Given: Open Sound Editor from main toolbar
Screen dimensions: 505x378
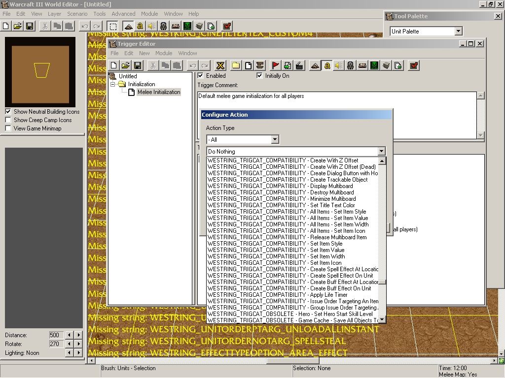Looking at the screenshot, I should pos(152,26).
